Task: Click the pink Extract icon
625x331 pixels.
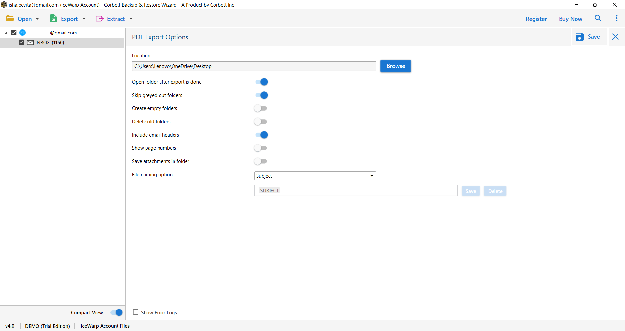Action: (100, 19)
